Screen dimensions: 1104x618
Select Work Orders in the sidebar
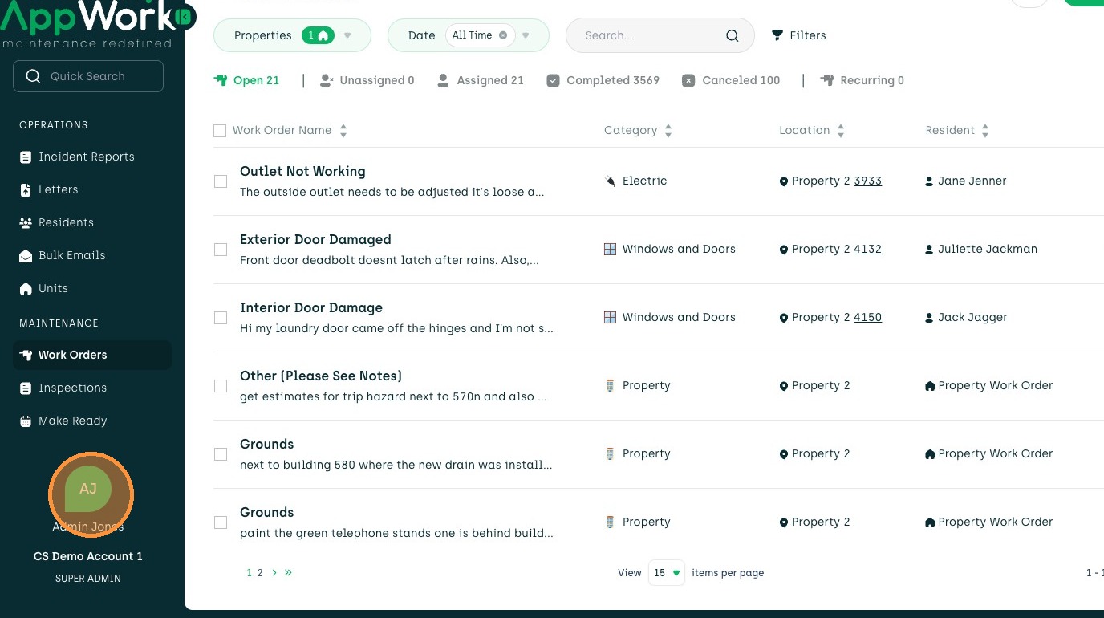92,355
